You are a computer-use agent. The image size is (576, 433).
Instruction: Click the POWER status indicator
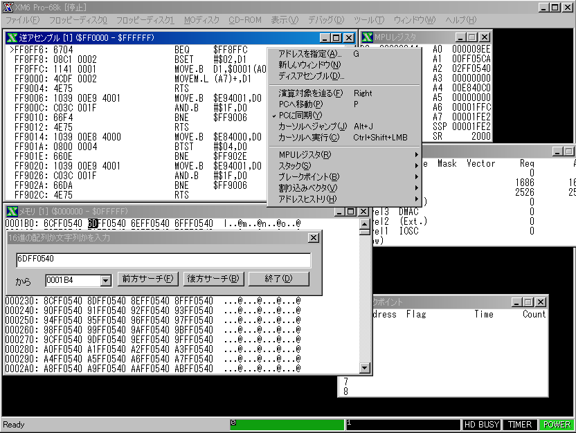[x=556, y=425]
